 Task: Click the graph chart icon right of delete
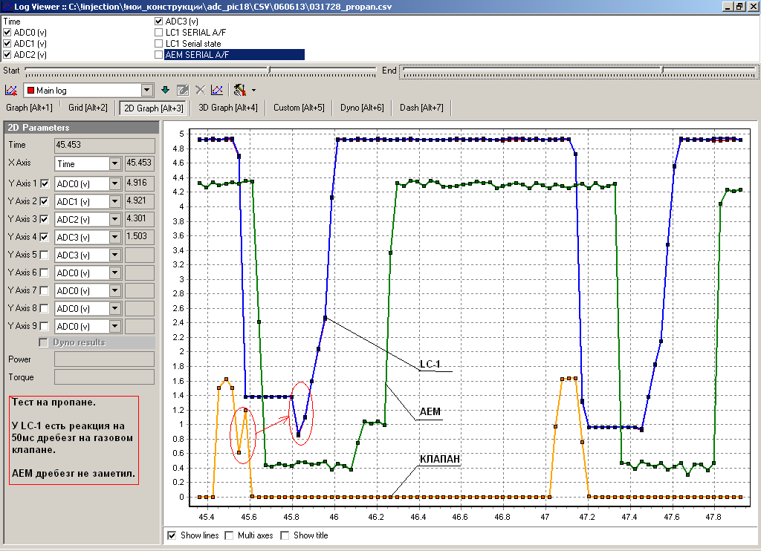216,90
